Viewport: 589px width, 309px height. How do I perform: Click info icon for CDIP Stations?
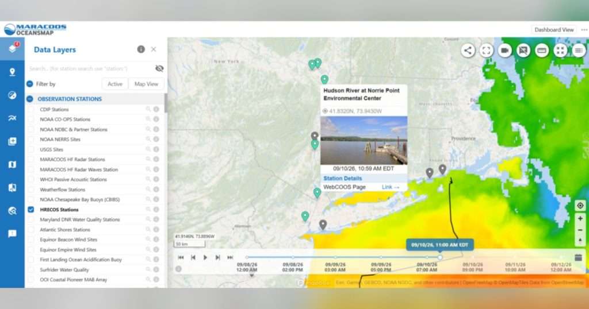(x=156, y=109)
